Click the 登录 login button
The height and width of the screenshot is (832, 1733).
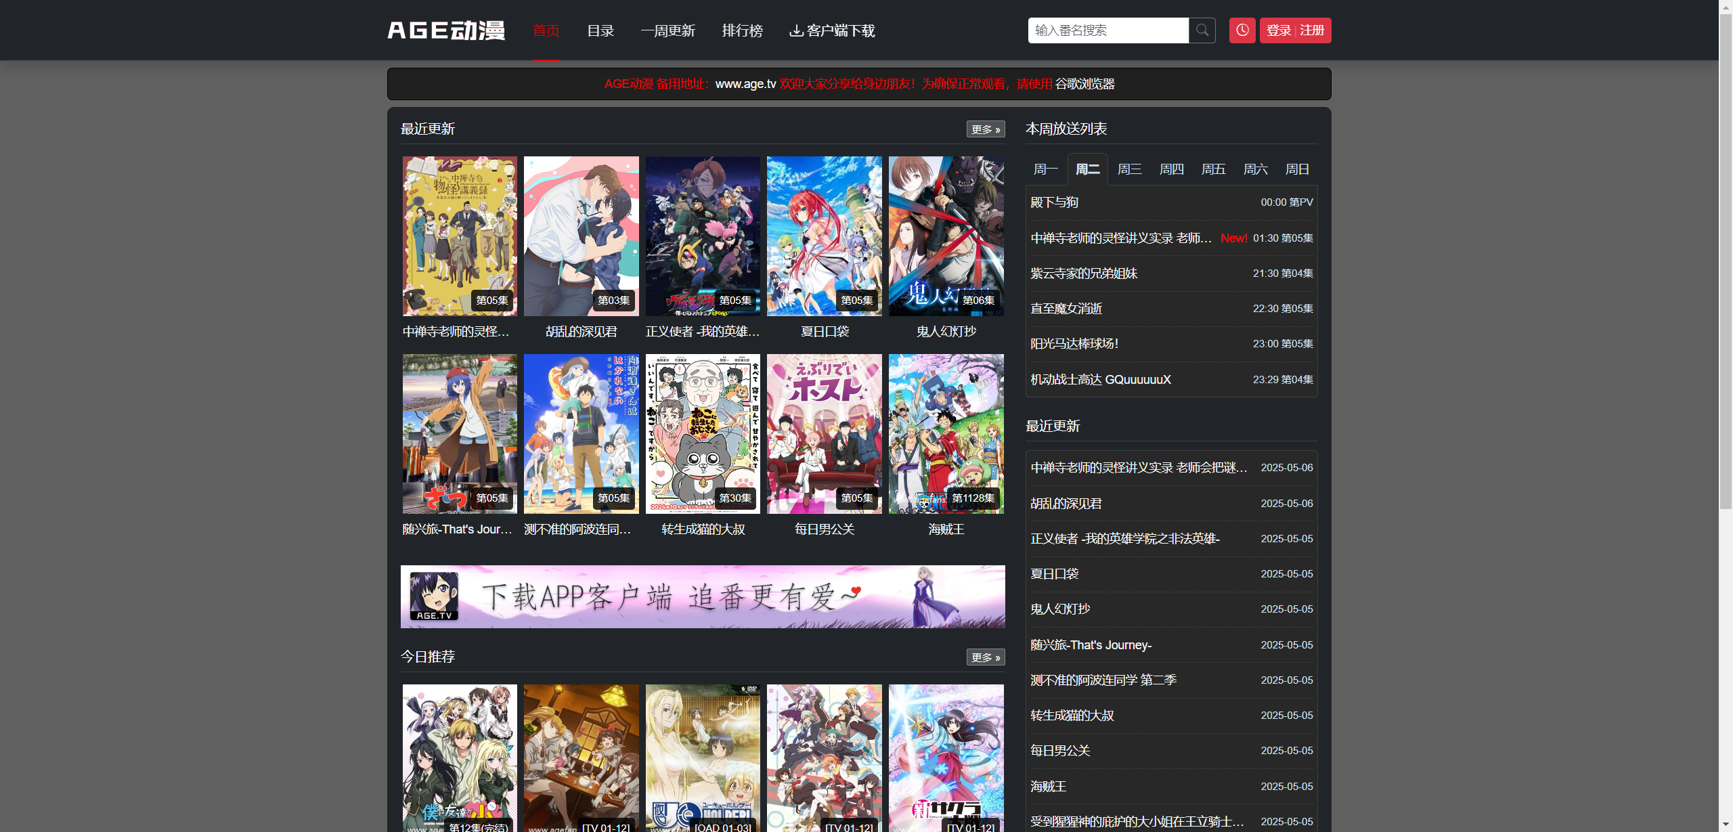pos(1279,30)
